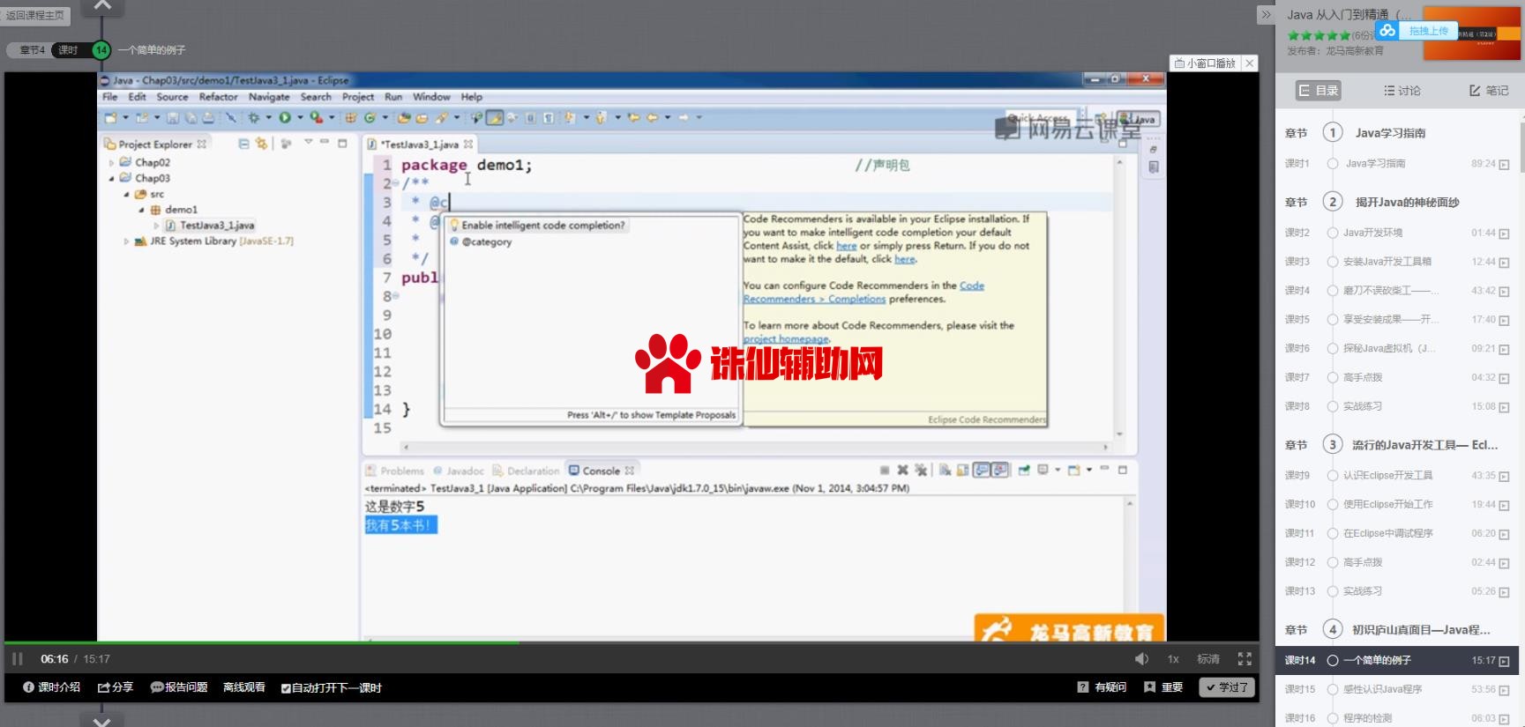
Task: Select lesson 课时2 Java开发环境
Action: click(x=1398, y=234)
